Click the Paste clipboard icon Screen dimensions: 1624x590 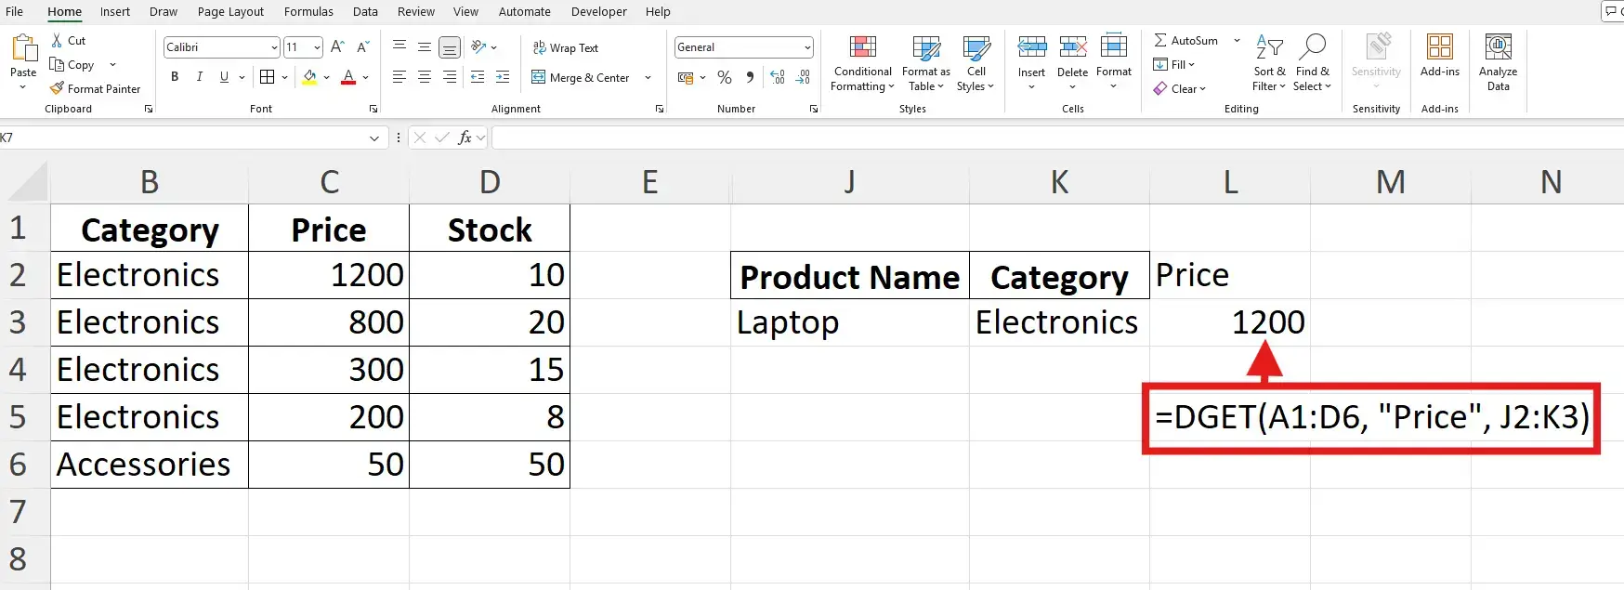pos(23,47)
